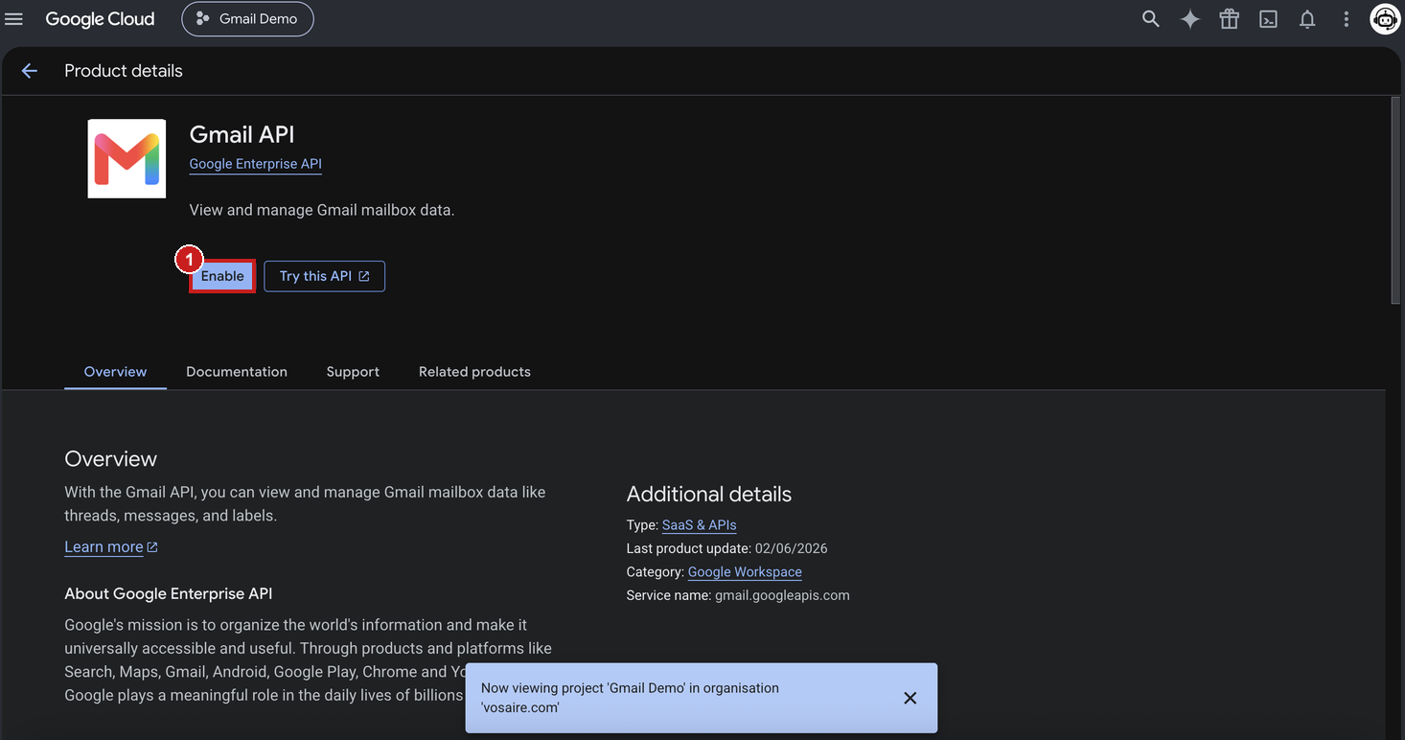Activate the Cloud Shell terminal icon
This screenshot has width=1405, height=740.
[1268, 19]
